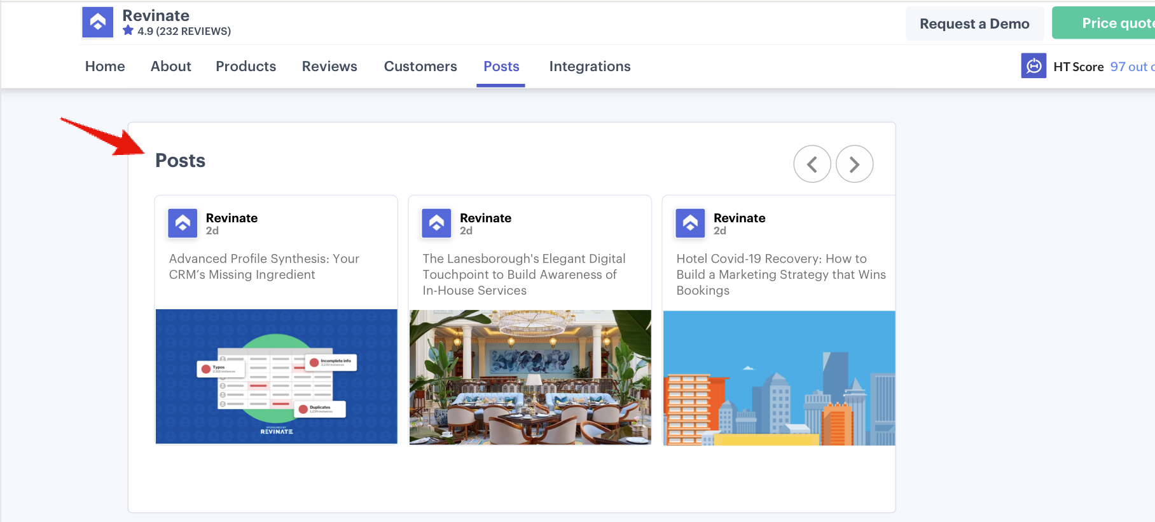Screen dimensions: 1155x522
Task: Click the blue rating star icon
Action: click(128, 30)
